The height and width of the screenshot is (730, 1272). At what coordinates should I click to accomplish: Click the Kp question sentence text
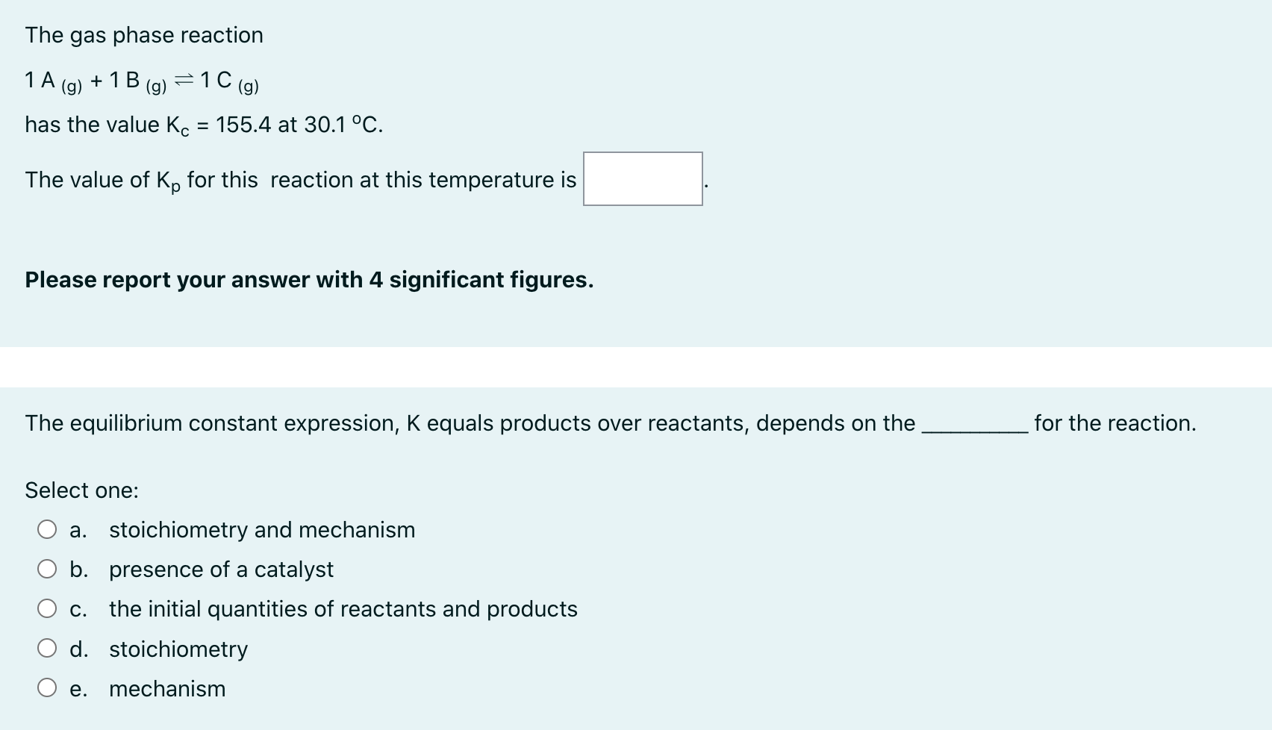[x=299, y=179]
